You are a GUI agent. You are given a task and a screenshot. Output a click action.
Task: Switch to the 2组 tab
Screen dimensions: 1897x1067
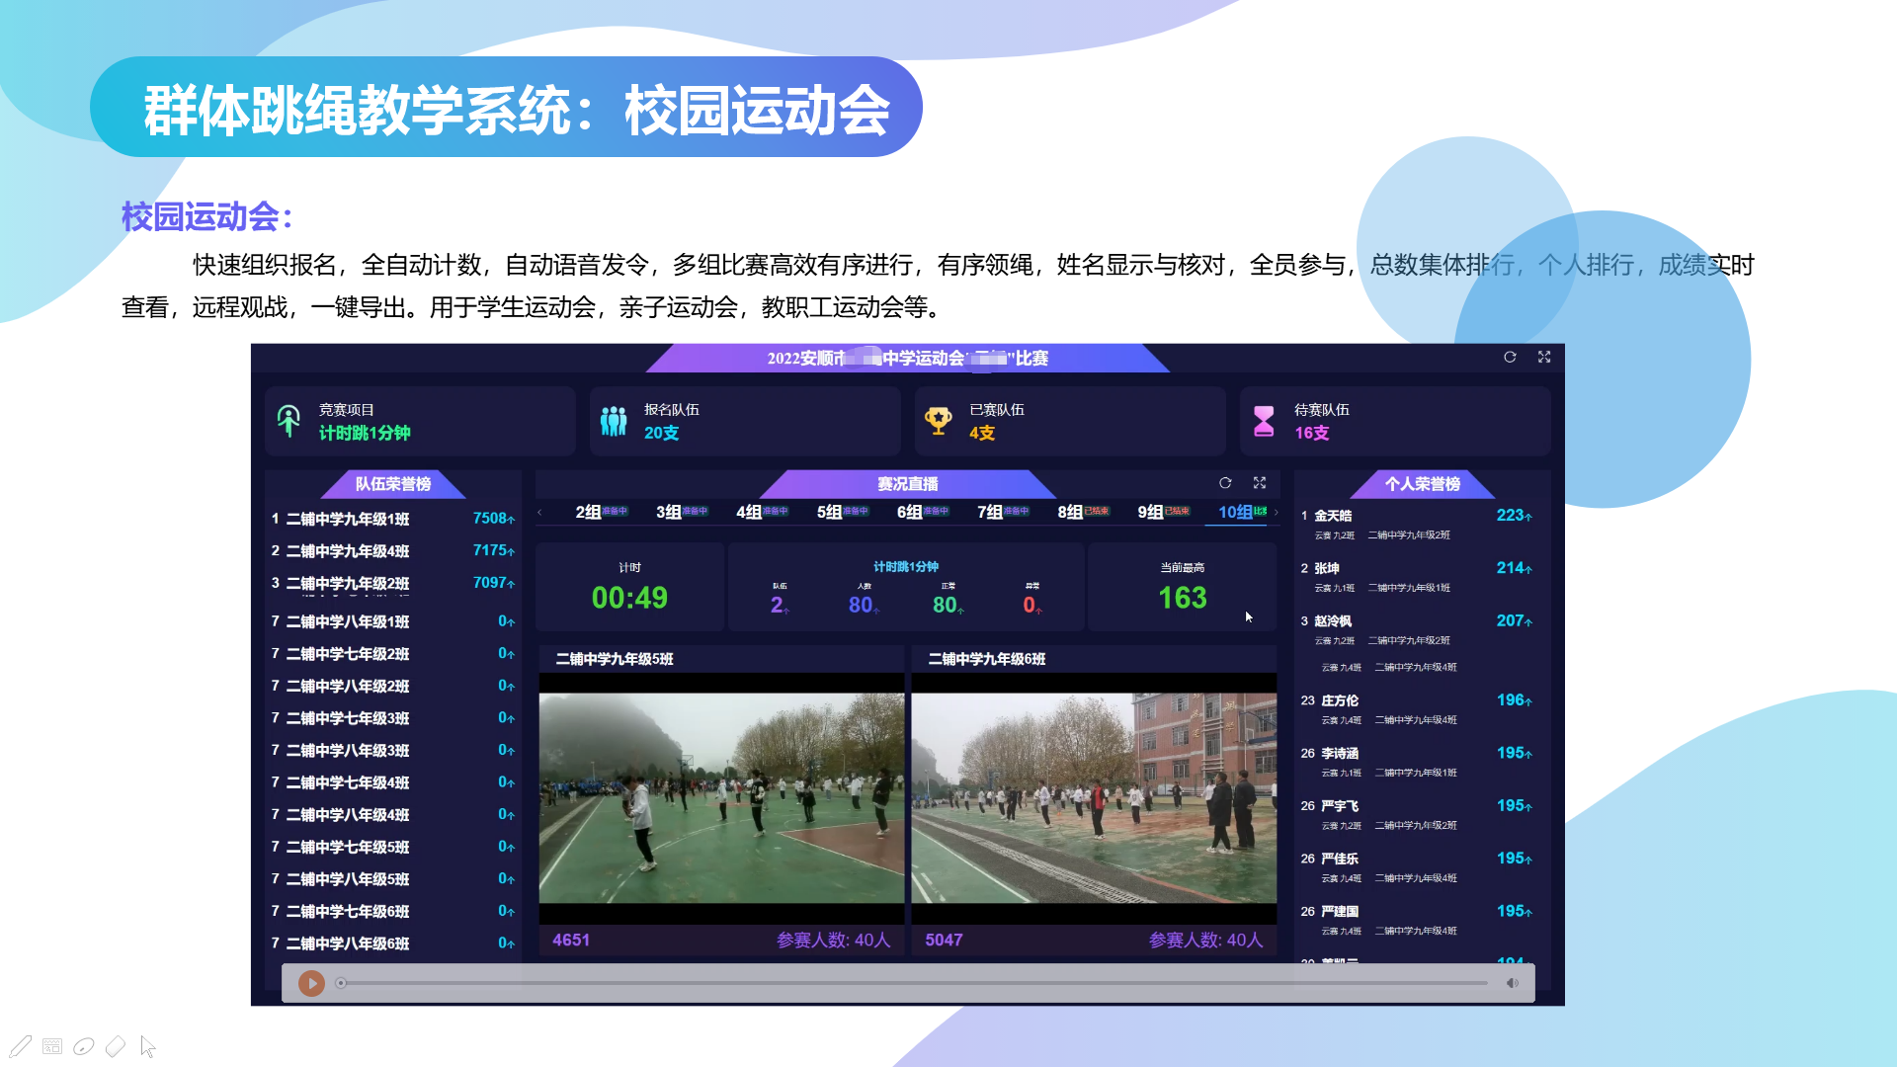[x=589, y=512]
